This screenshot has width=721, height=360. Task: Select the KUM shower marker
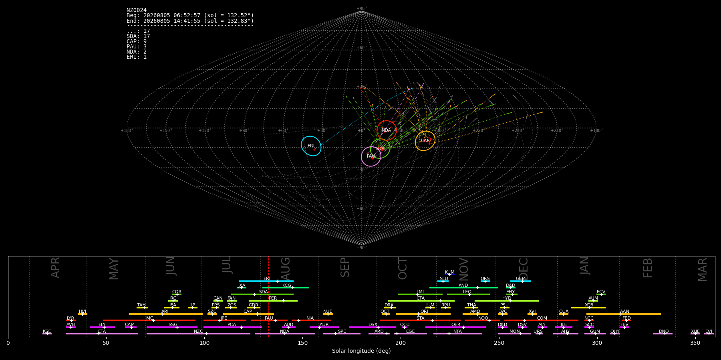click(x=450, y=274)
